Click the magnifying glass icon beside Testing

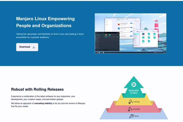[130, 102]
